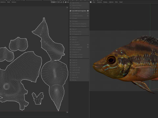Click the globe icon beside Project dropdown
Viewport: 158px width, 118px height.
click(x=66, y=2)
